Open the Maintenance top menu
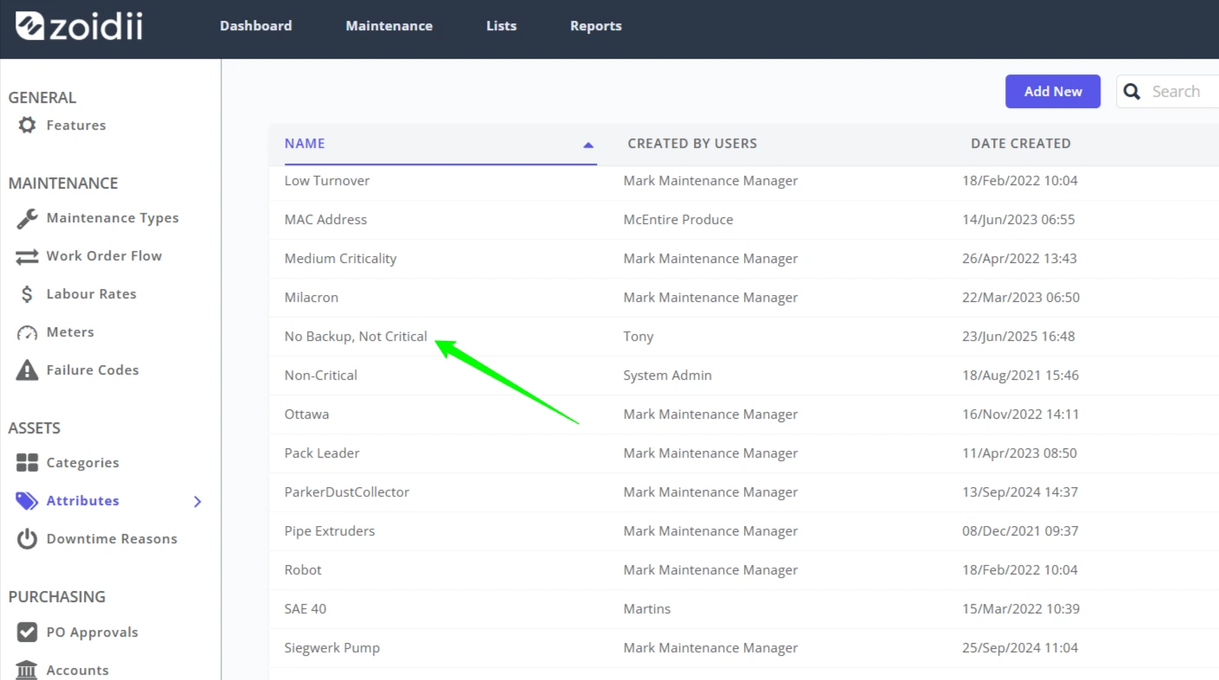Image resolution: width=1219 pixels, height=680 pixels. 389,26
